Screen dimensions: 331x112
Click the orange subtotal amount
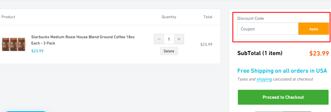tap(319, 53)
